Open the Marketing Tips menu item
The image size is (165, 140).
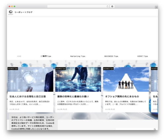click(78, 56)
